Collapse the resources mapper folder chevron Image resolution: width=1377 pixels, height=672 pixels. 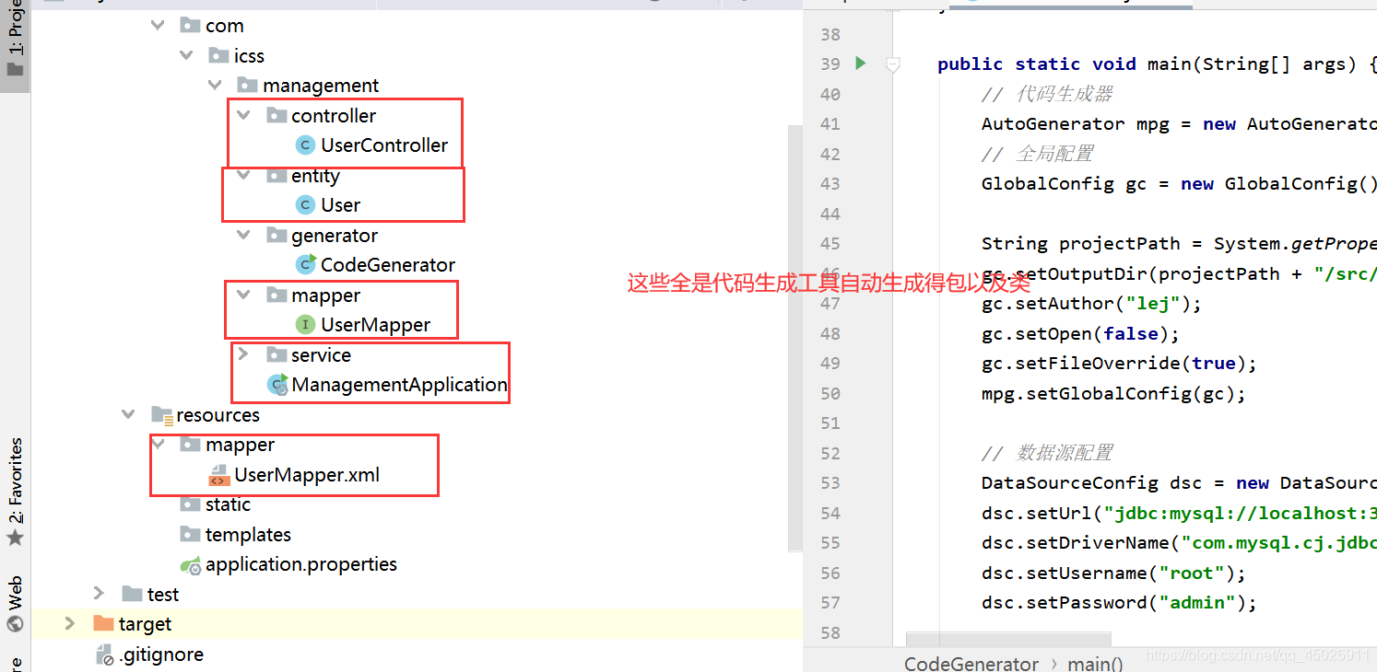[159, 445]
